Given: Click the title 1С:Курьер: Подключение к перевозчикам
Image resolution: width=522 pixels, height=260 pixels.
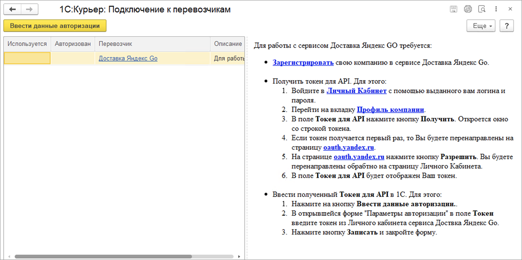Looking at the screenshot, I should 145,9.
